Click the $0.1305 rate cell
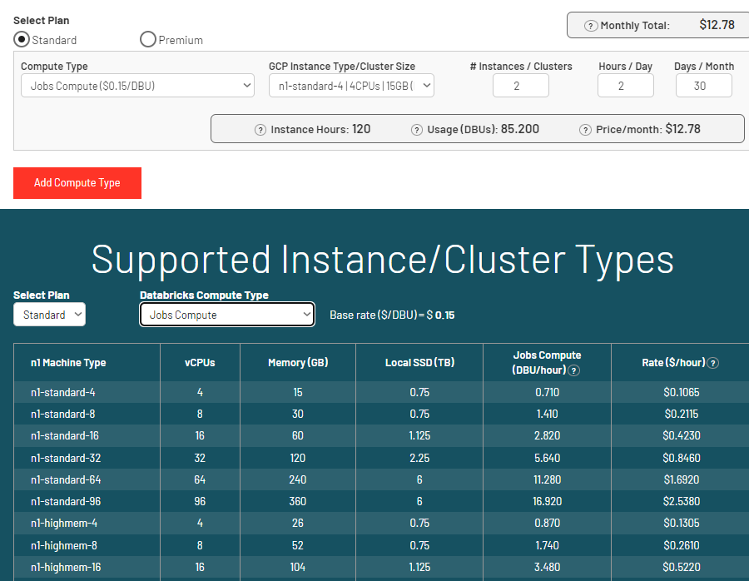The image size is (749, 581). pos(681,524)
